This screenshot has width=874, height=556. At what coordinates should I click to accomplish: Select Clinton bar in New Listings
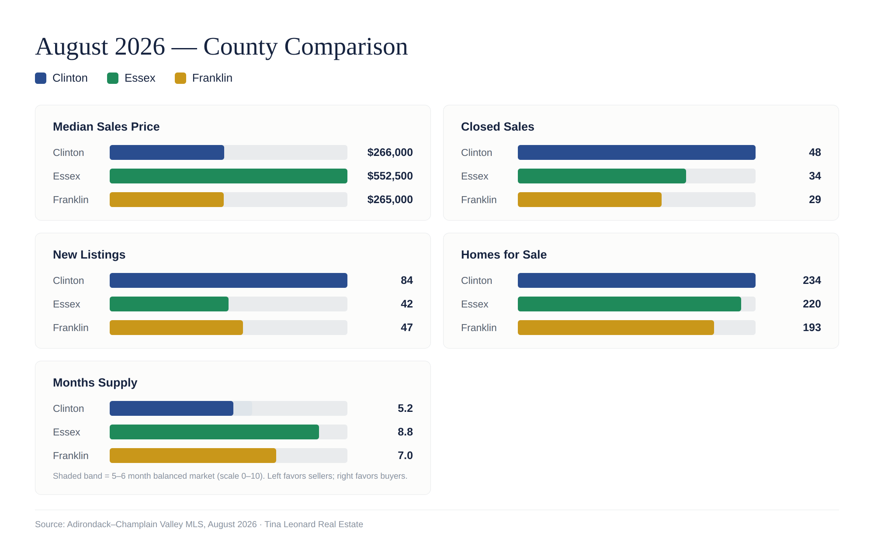click(229, 280)
